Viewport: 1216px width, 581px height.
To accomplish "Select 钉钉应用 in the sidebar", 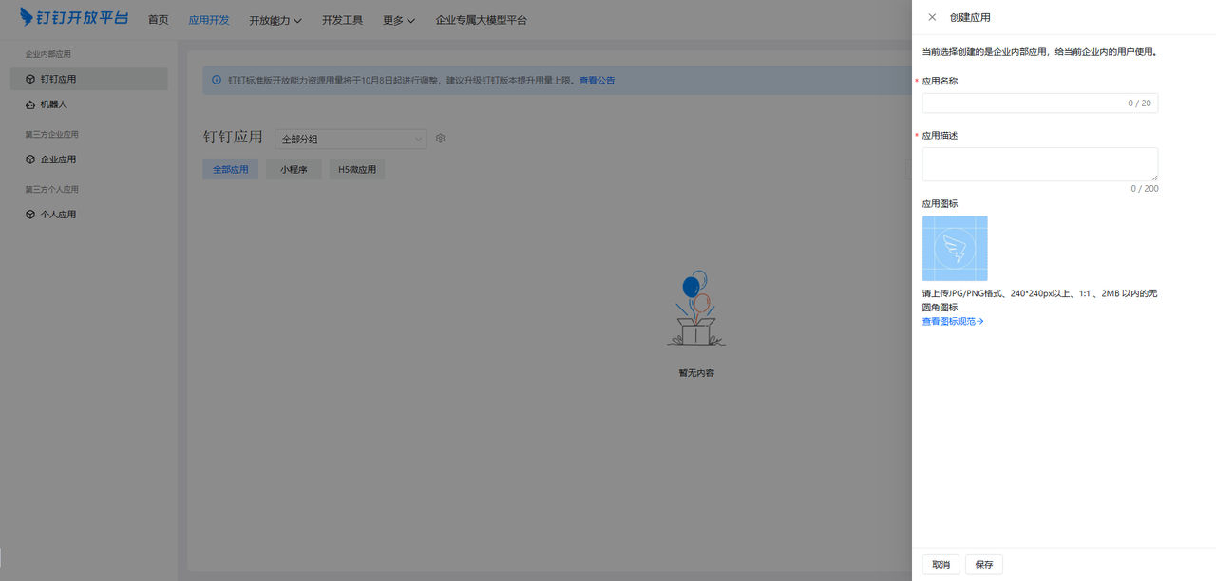I will pos(89,79).
